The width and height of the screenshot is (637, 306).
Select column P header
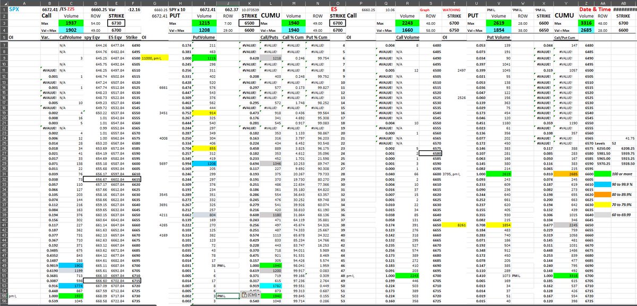pos(360,3)
